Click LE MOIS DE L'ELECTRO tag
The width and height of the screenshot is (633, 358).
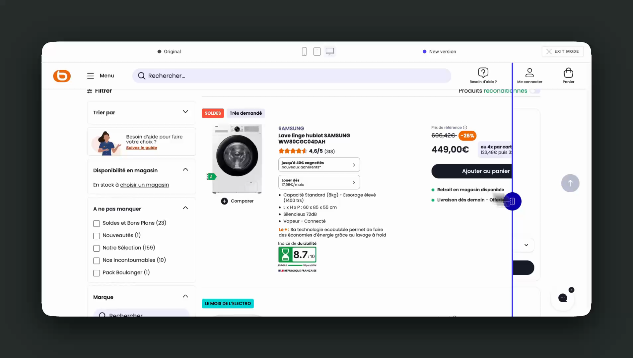[228, 304]
